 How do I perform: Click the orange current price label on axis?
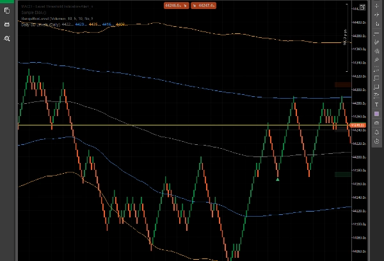point(357,125)
